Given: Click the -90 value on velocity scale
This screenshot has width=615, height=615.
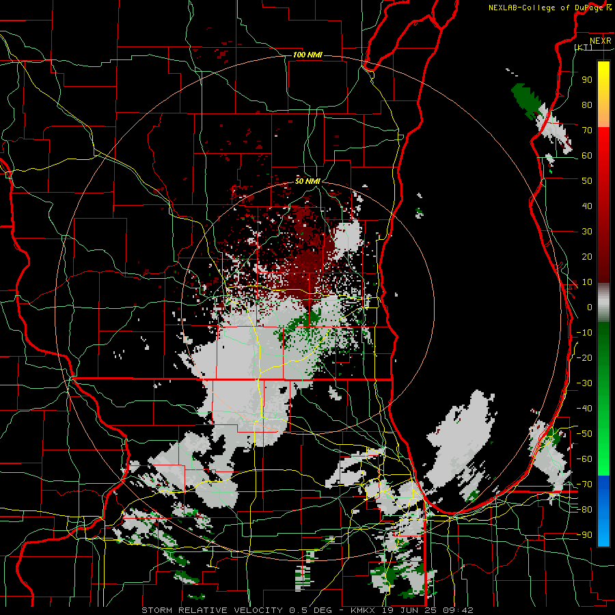Looking at the screenshot, I should tap(584, 535).
